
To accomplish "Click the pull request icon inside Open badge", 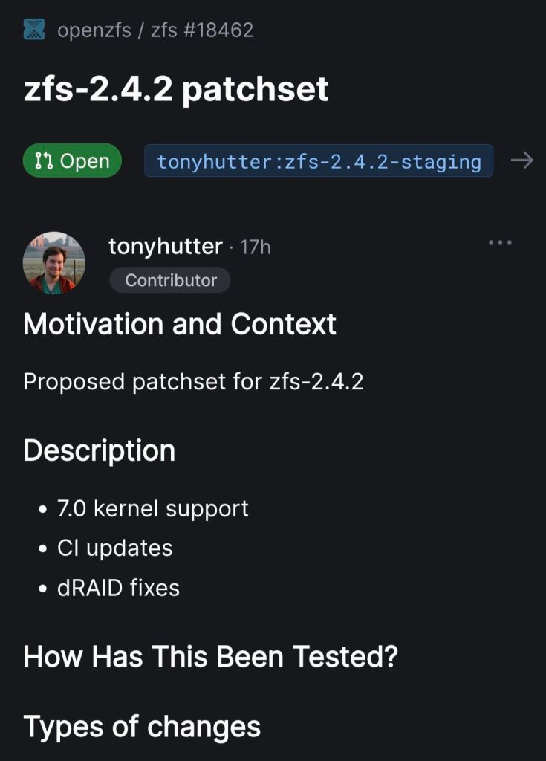I will point(43,161).
